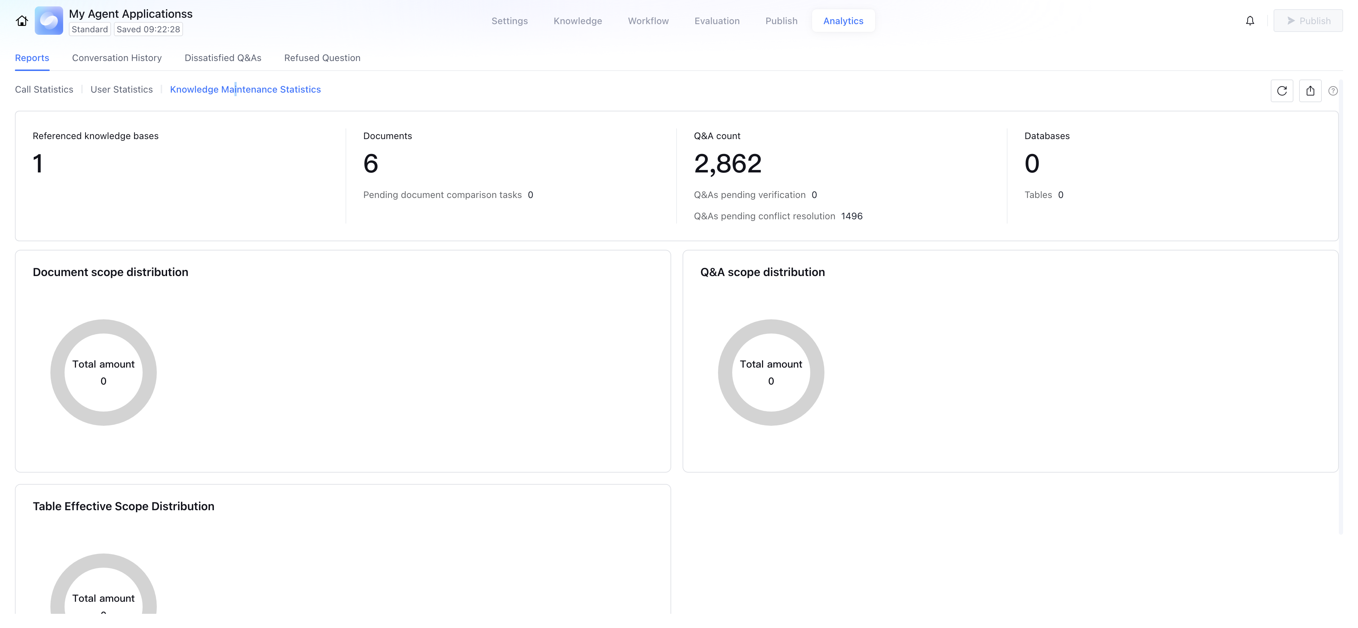Go to the Workflow tab
This screenshot has height=628, width=1358.
[x=648, y=21]
